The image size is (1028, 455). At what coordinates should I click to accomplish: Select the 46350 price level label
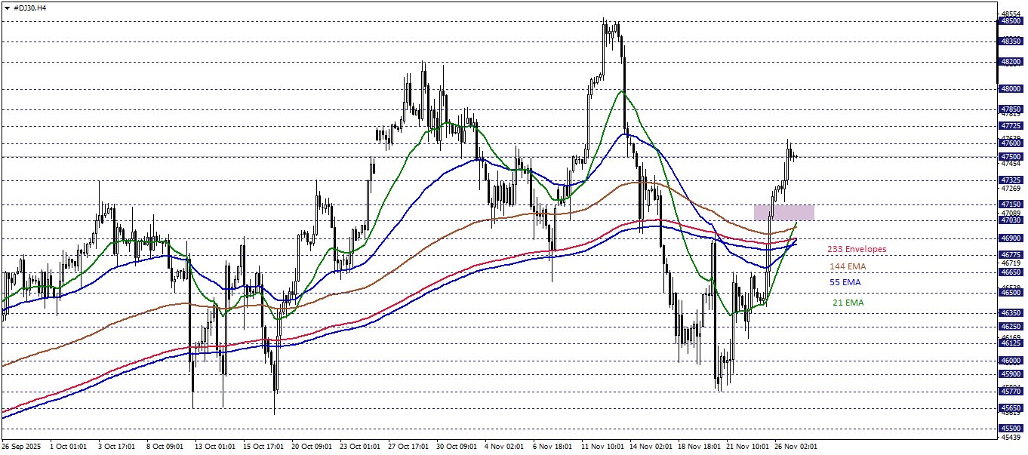point(1011,312)
